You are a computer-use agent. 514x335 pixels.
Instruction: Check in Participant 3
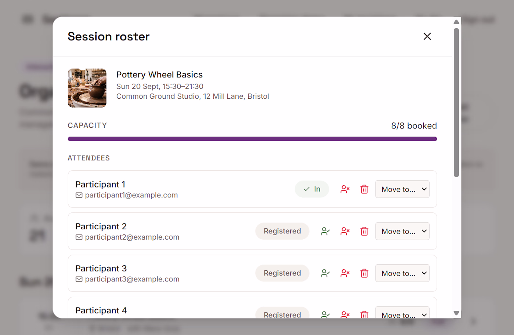coord(325,273)
